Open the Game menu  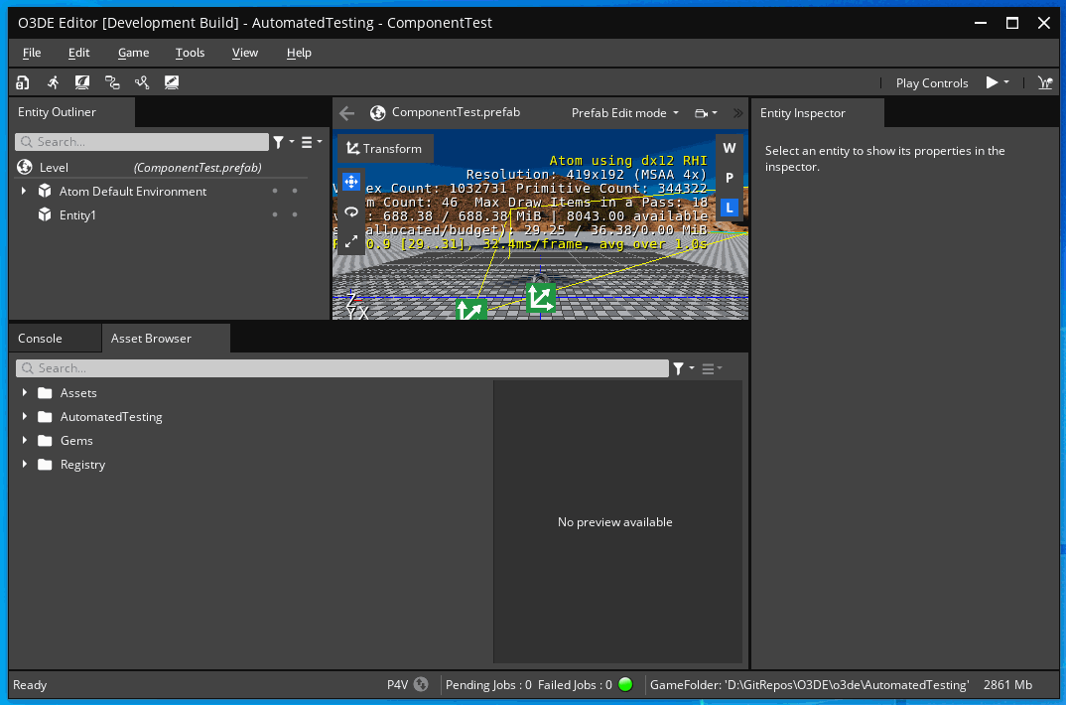point(133,53)
